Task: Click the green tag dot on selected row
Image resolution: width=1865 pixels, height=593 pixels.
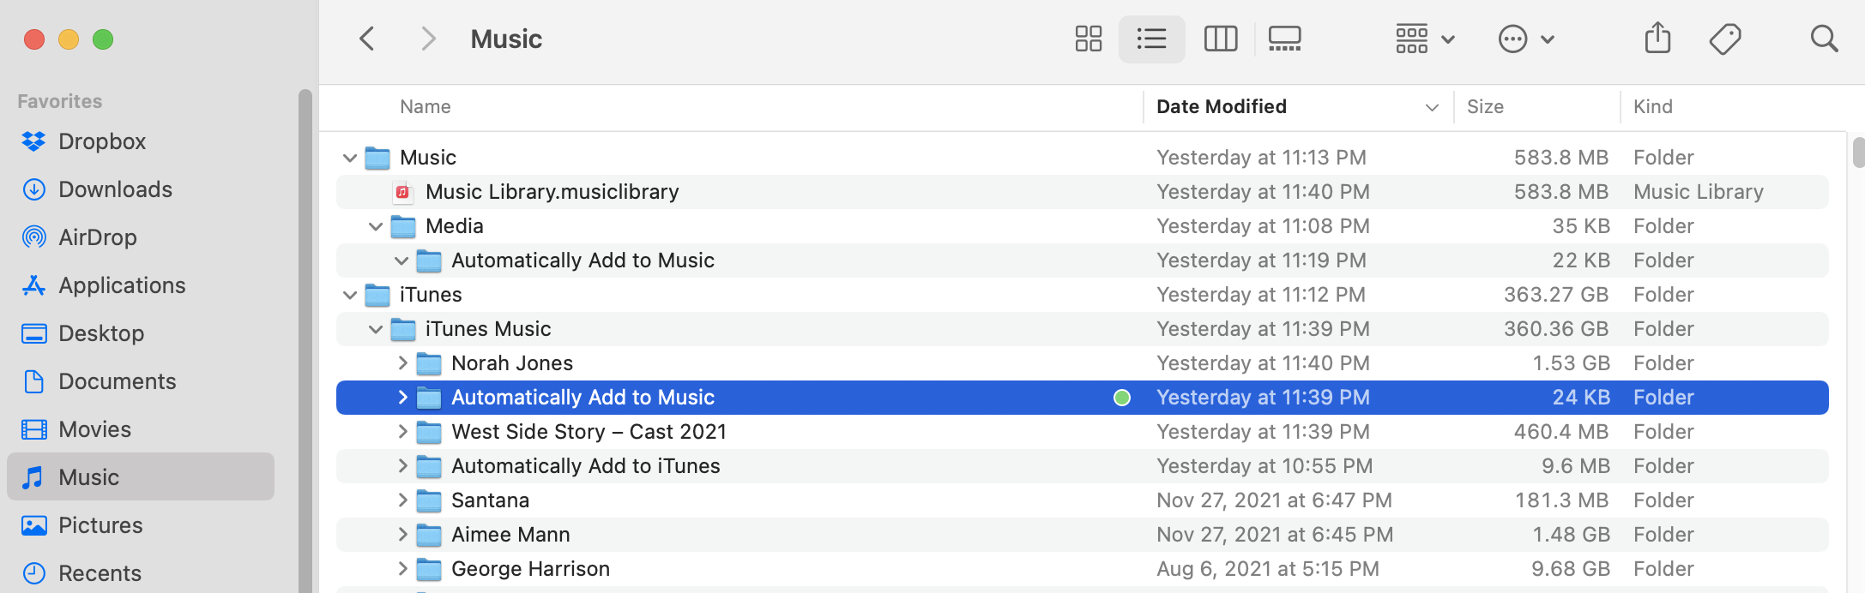Action: (x=1121, y=398)
